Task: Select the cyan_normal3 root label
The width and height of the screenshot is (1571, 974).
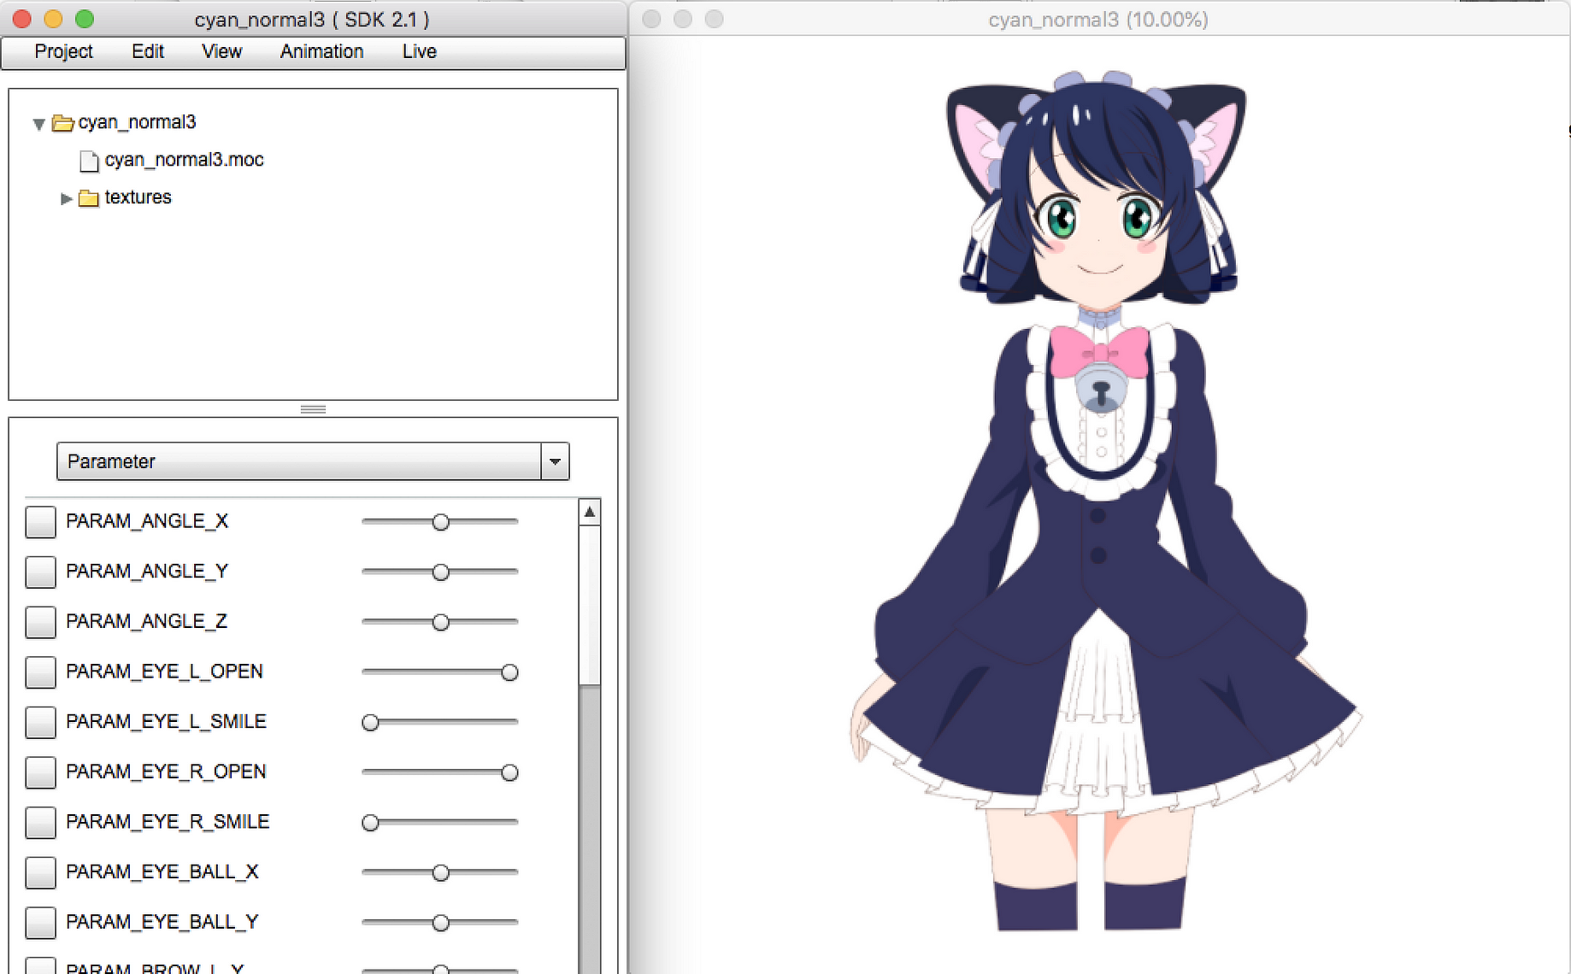Action: (x=137, y=122)
